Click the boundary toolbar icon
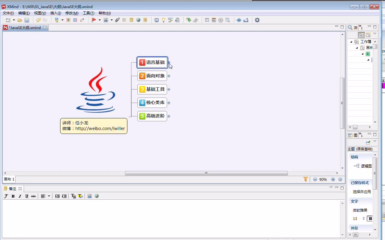 (68, 20)
